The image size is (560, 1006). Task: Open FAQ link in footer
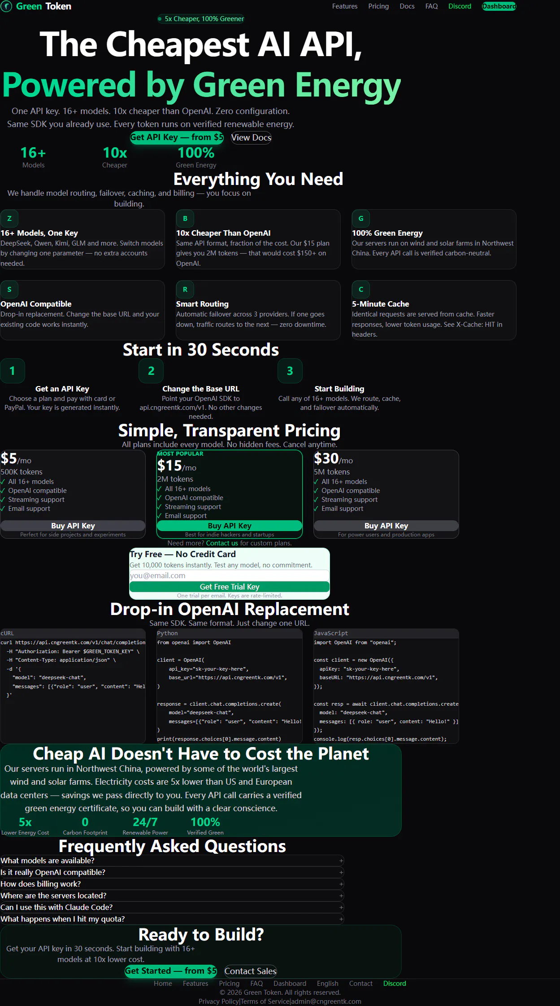pos(256,984)
